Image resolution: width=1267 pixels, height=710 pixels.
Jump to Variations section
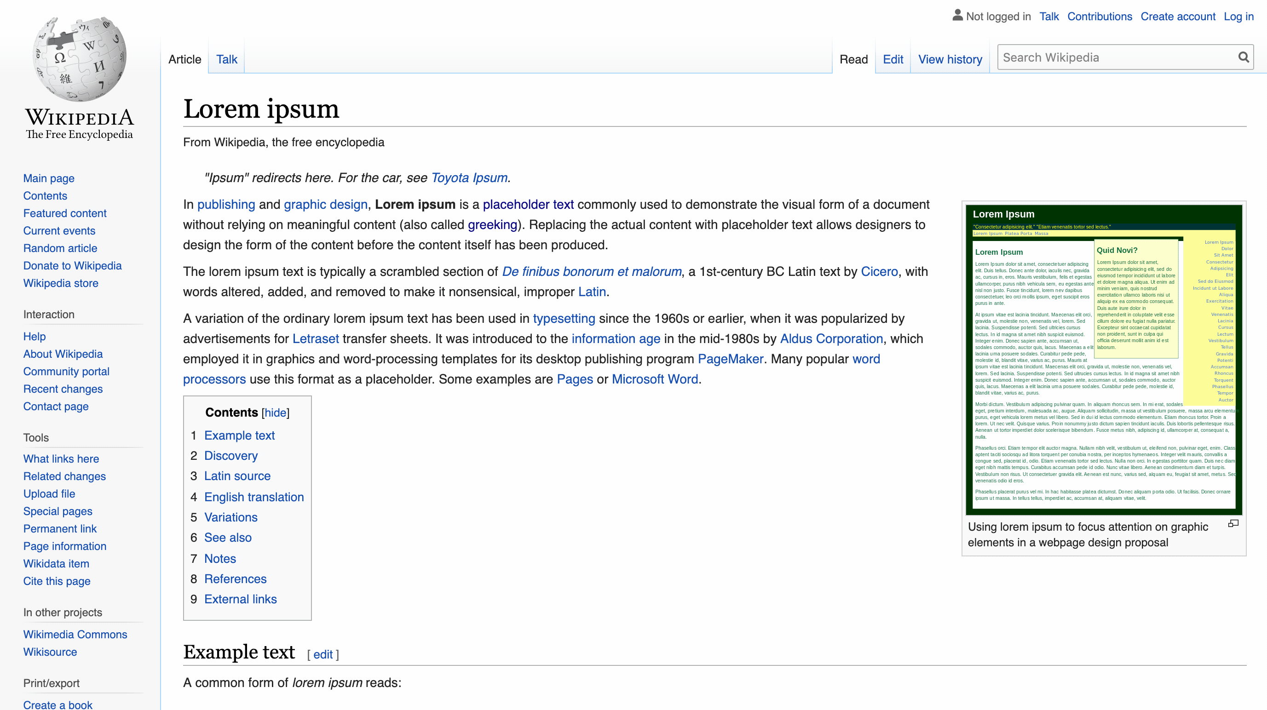tap(230, 517)
